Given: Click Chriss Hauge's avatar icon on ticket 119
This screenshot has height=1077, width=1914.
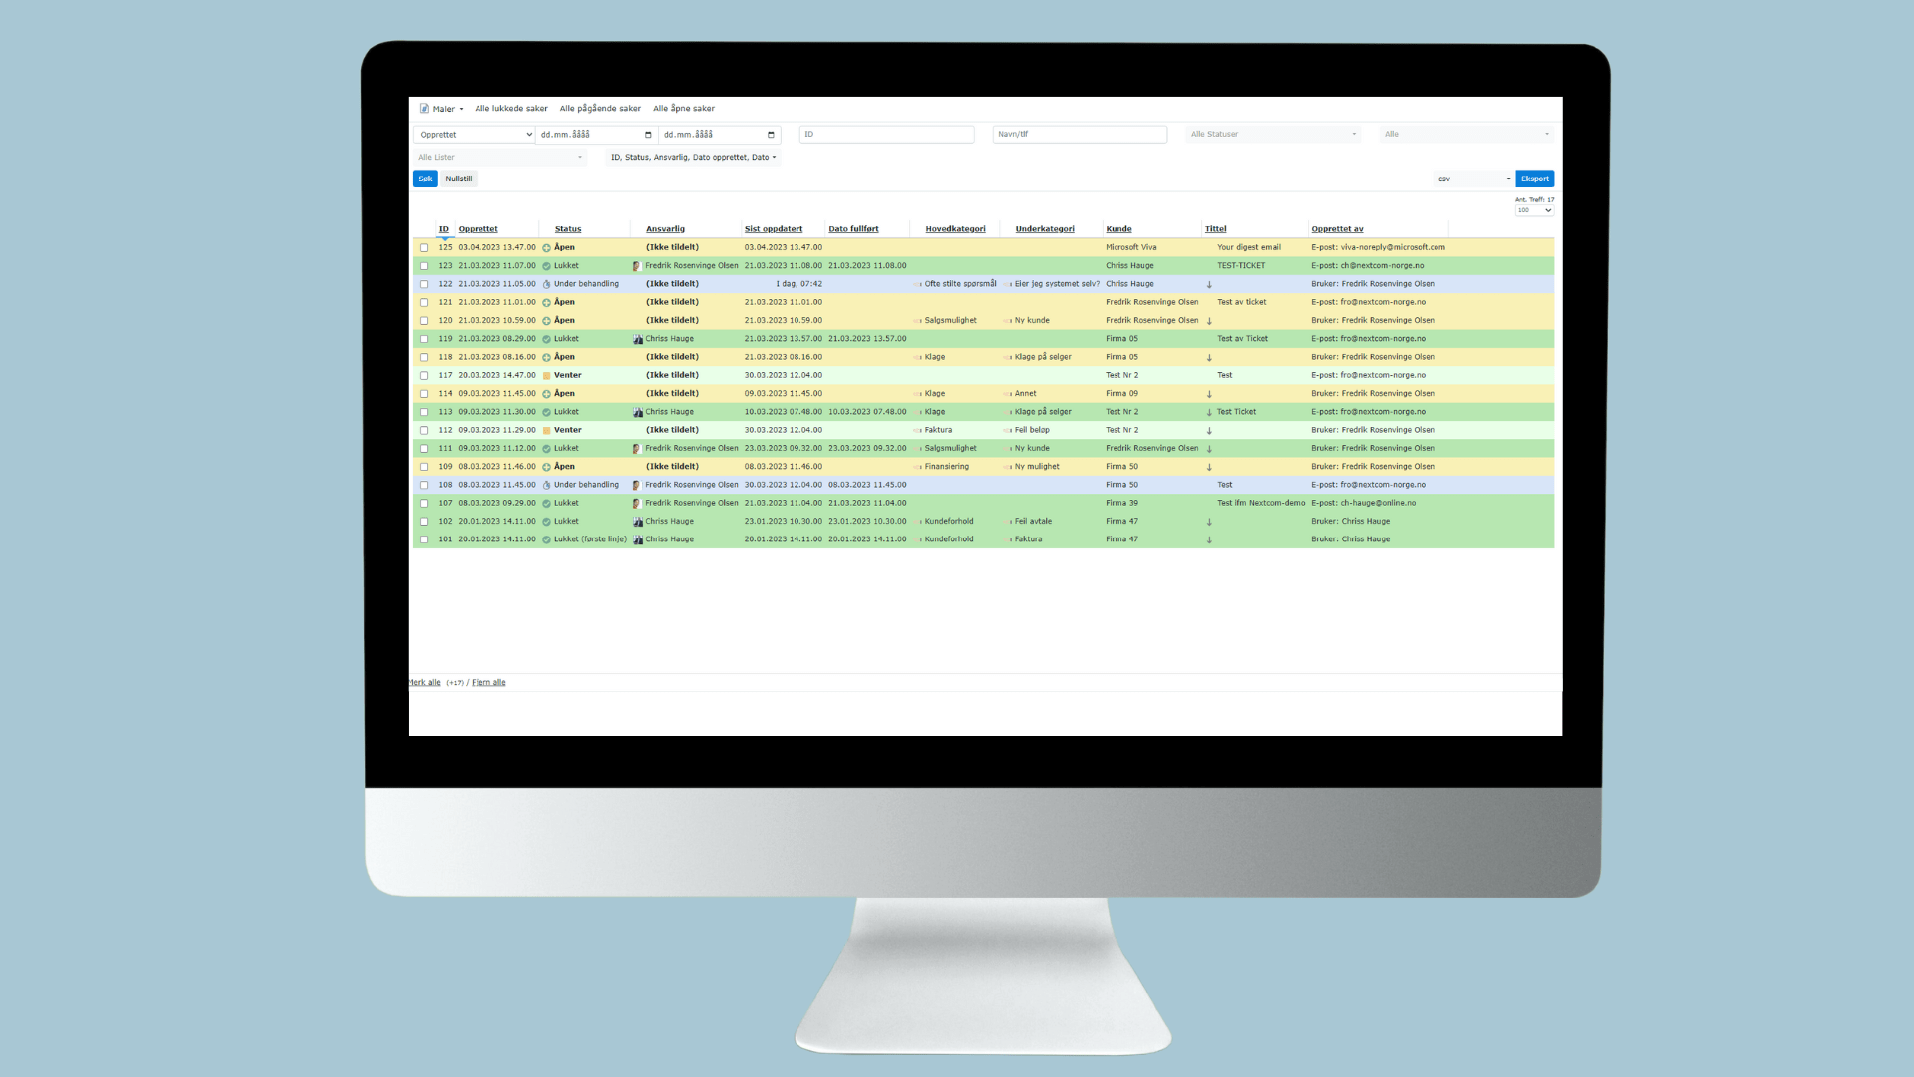Looking at the screenshot, I should click(x=637, y=339).
